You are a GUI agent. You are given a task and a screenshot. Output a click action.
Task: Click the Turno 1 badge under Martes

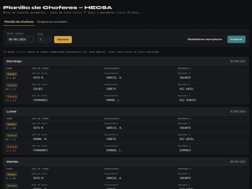click(x=12, y=175)
